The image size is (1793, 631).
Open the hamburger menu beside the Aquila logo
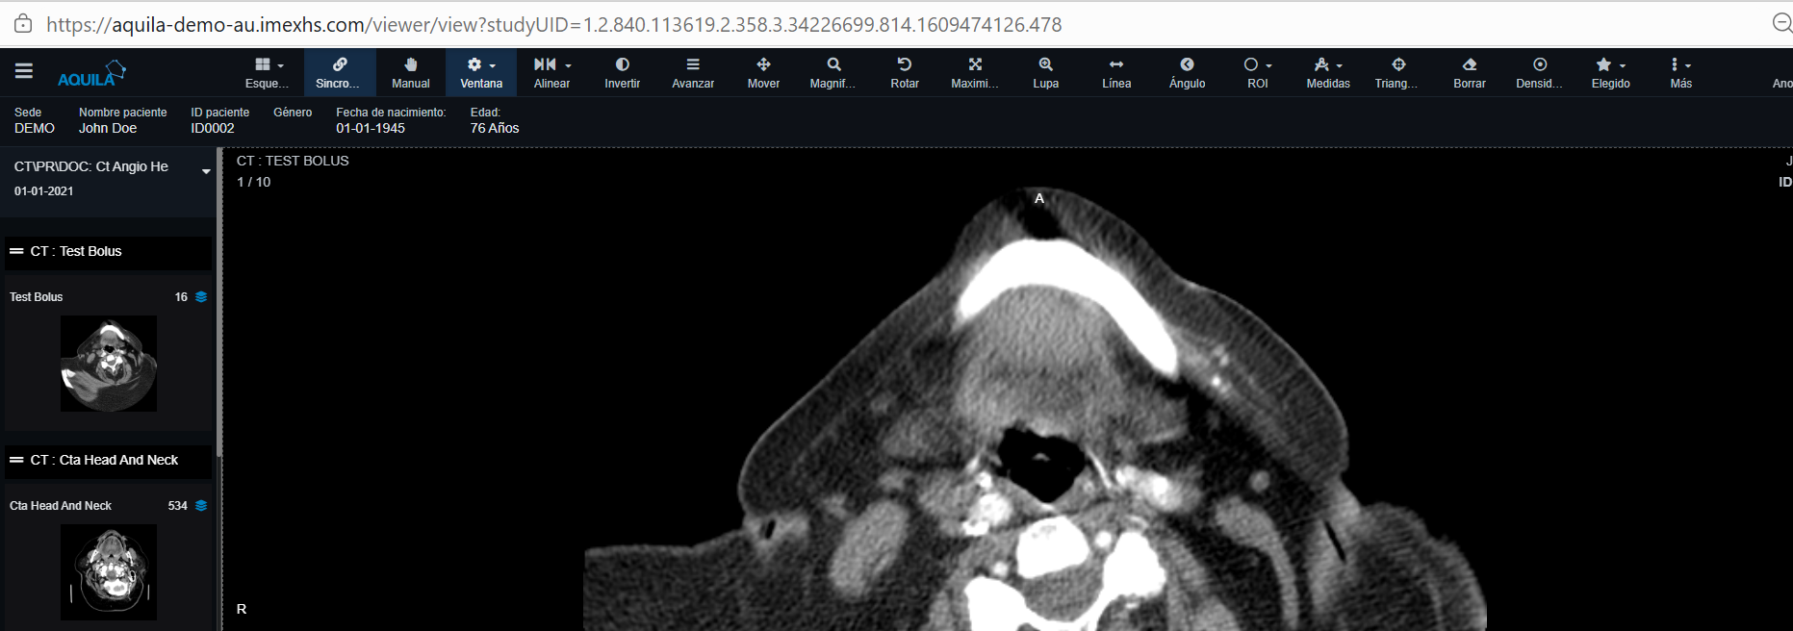point(24,71)
